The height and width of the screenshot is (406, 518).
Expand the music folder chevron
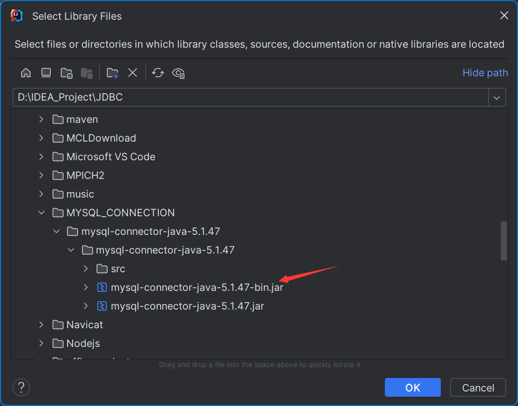tap(41, 194)
